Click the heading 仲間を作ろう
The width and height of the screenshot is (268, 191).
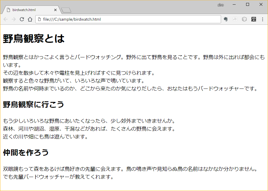26,152
